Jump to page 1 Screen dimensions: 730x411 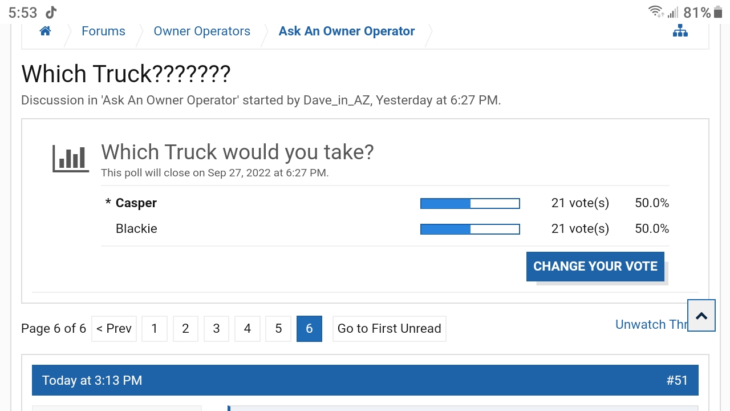[x=154, y=329]
